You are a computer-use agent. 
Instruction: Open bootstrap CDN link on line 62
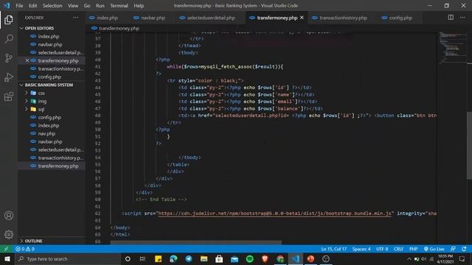pos(274,213)
